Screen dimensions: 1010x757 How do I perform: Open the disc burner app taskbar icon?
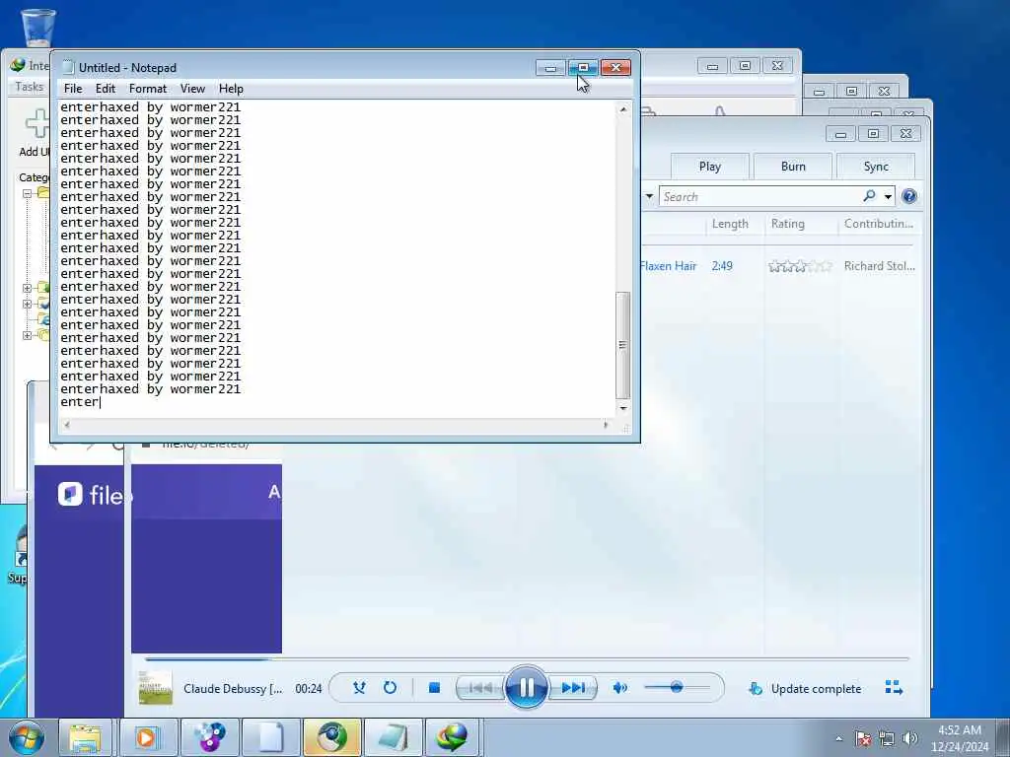pyautogui.click(x=209, y=737)
